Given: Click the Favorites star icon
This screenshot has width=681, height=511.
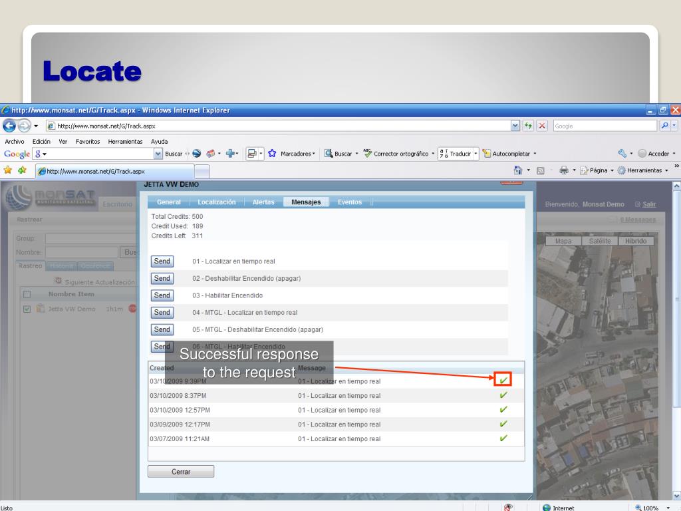Looking at the screenshot, I should point(8,170).
